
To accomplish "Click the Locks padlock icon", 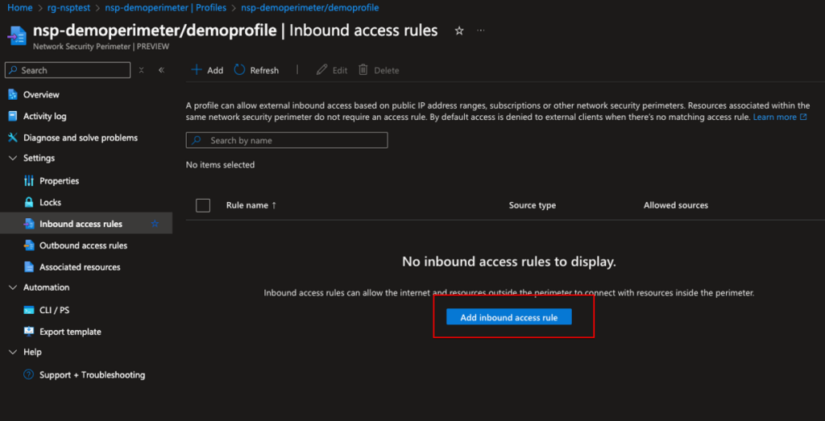I will (29, 202).
